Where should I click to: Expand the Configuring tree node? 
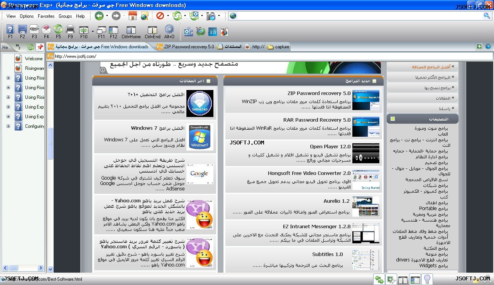tap(8, 126)
